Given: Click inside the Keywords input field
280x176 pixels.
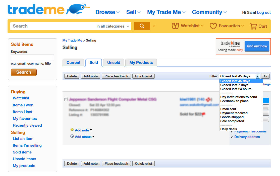Looking at the screenshot, I should point(32,58).
